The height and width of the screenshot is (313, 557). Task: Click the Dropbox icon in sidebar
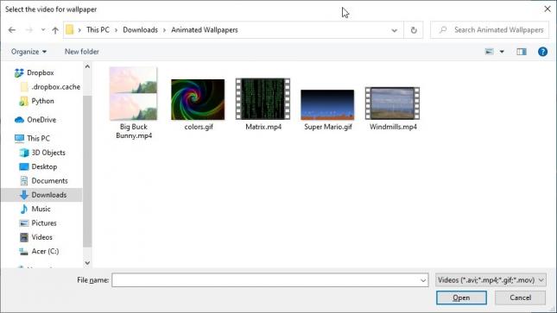[19, 72]
